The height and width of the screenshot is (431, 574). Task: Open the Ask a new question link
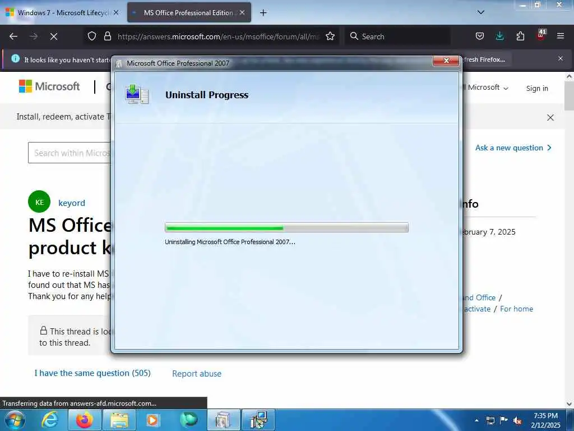(x=513, y=148)
